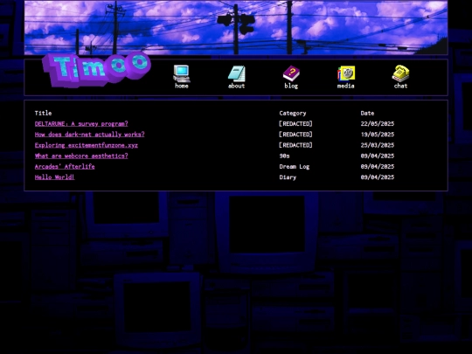
Task: Click the date 25/03/2025
Action: tap(378, 145)
